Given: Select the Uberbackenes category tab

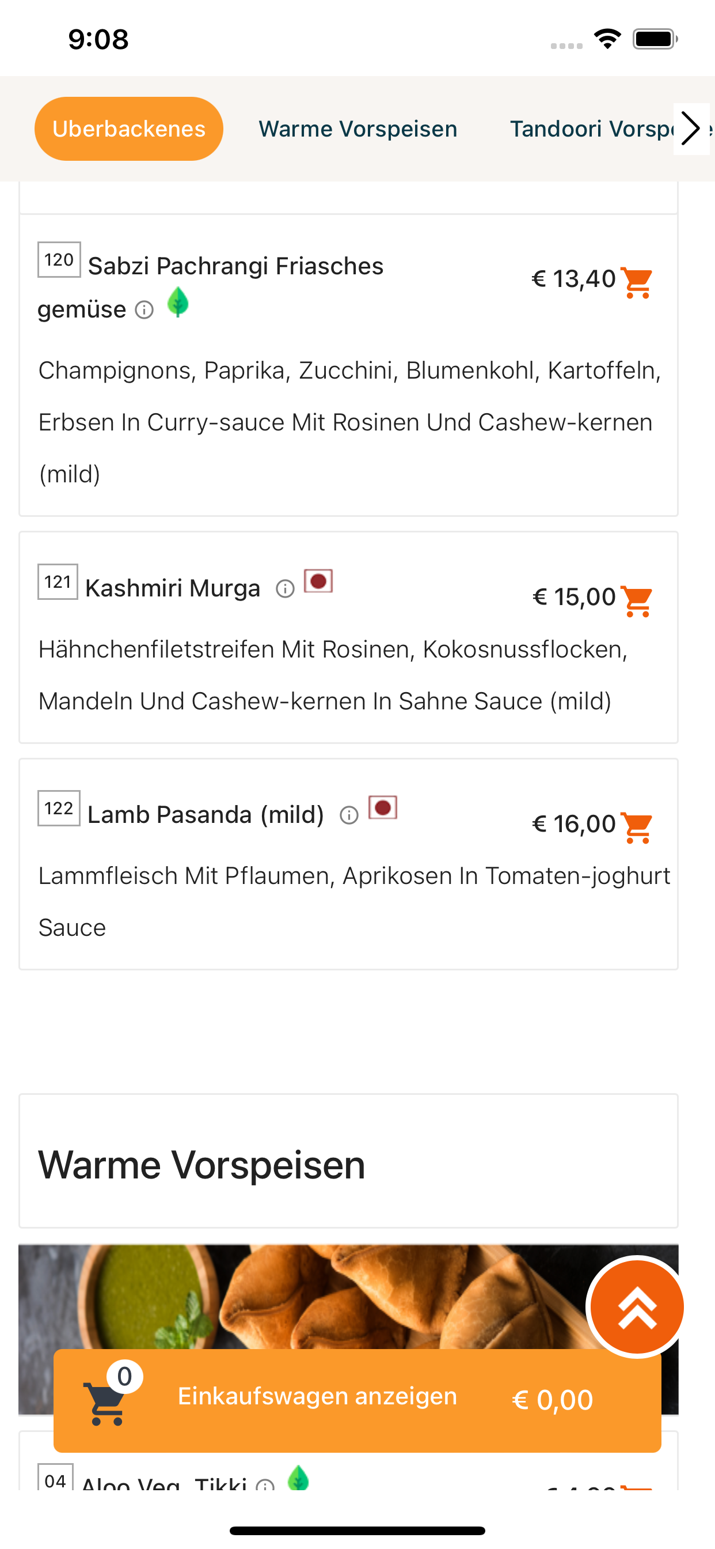Looking at the screenshot, I should 128,129.
